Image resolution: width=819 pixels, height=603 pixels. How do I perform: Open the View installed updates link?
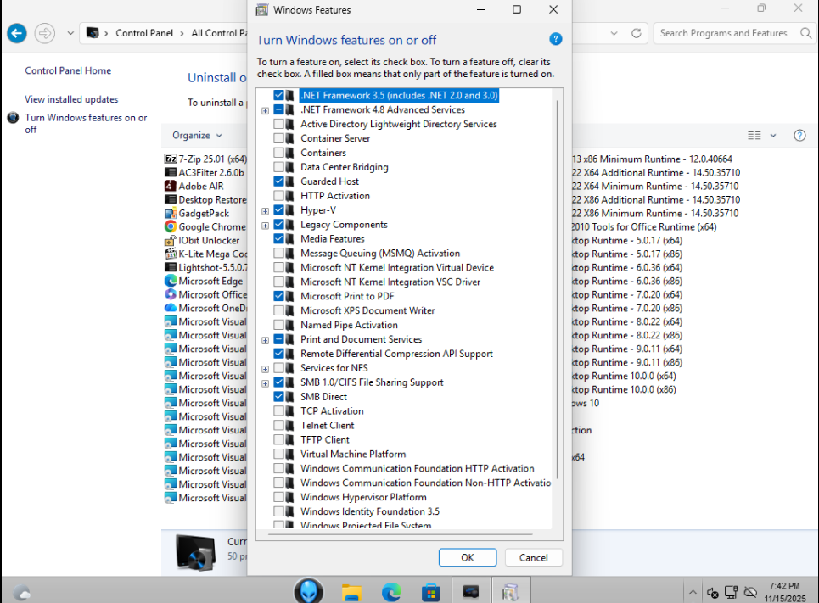71,99
